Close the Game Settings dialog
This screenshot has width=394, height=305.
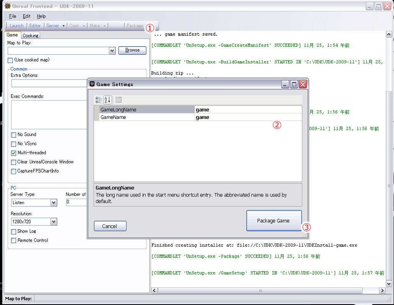click(x=303, y=84)
